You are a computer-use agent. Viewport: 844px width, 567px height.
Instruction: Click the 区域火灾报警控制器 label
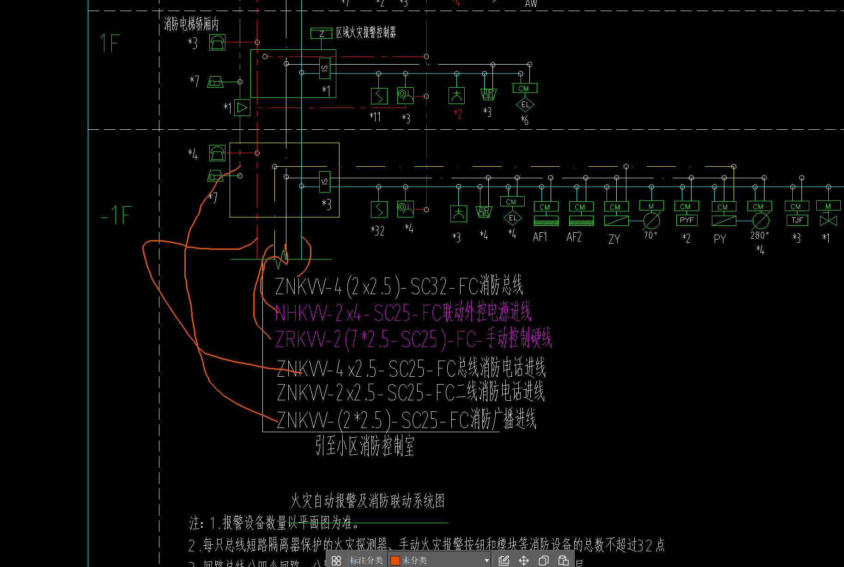click(366, 32)
